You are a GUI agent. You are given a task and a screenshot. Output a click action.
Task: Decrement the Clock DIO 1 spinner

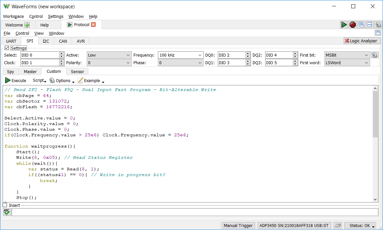(x=62, y=65)
